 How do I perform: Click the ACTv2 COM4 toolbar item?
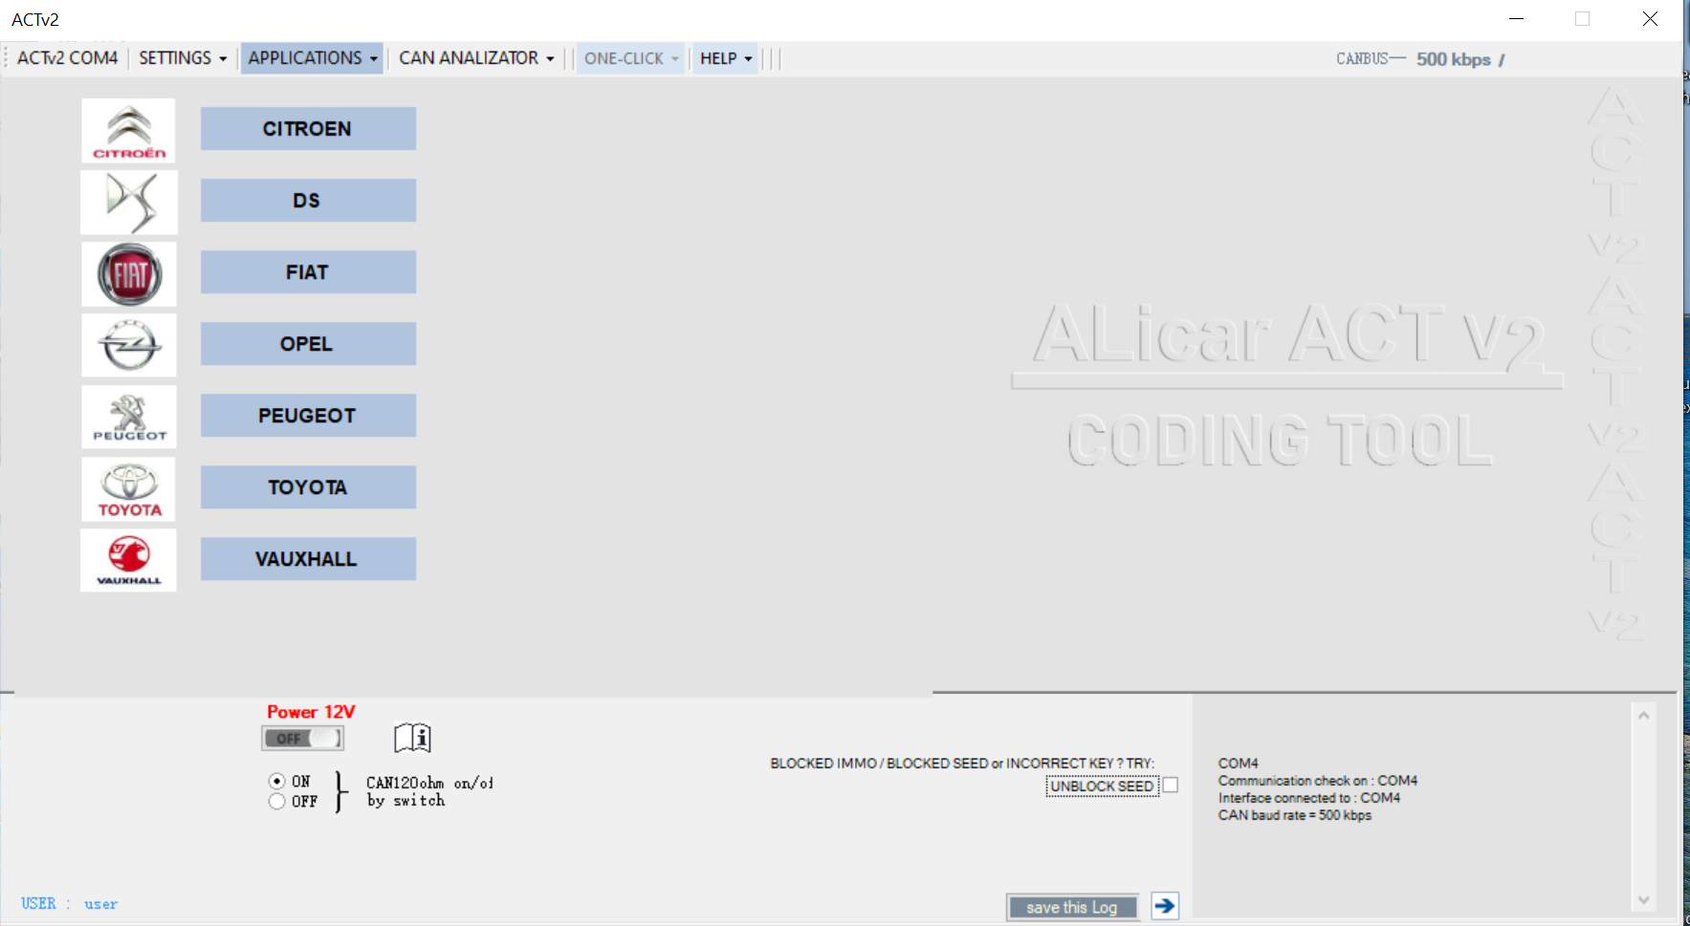(67, 58)
